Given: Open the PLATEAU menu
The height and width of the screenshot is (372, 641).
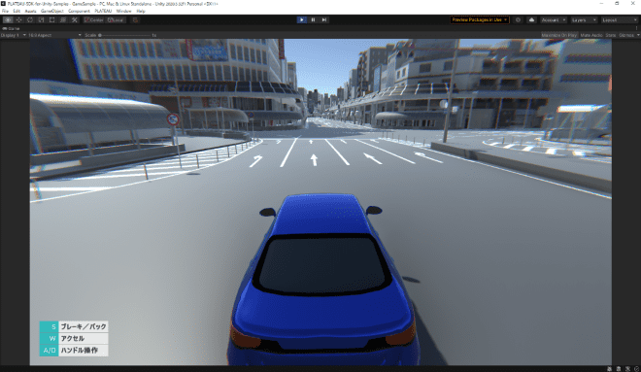Looking at the screenshot, I should 103,11.
